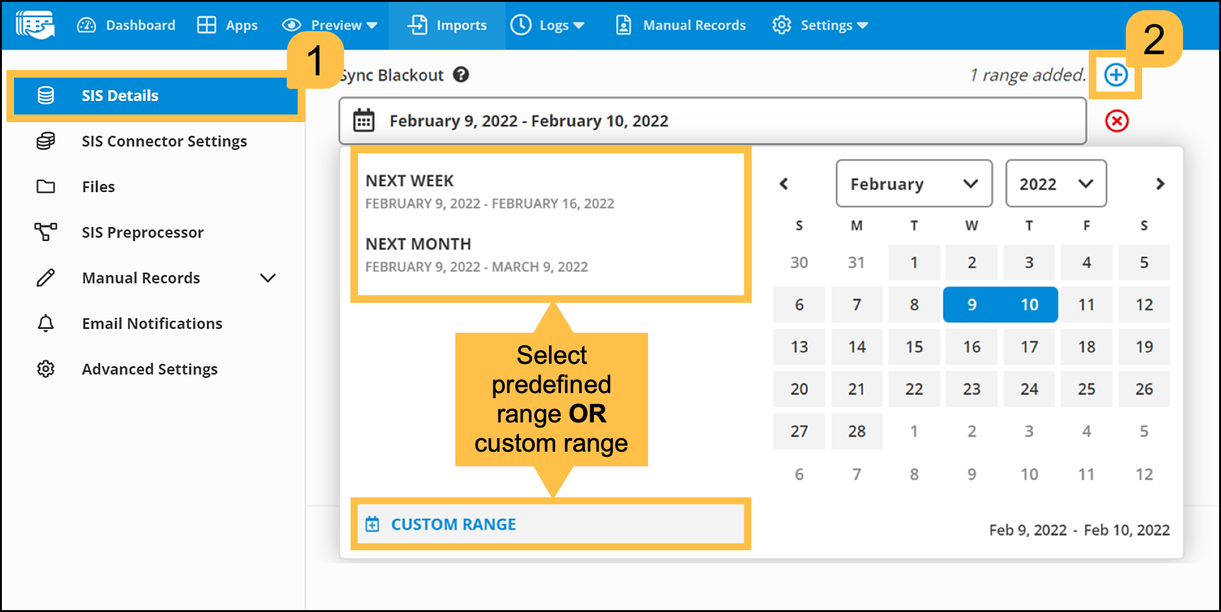Image resolution: width=1221 pixels, height=612 pixels.
Task: Open the February month dropdown
Action: (913, 184)
